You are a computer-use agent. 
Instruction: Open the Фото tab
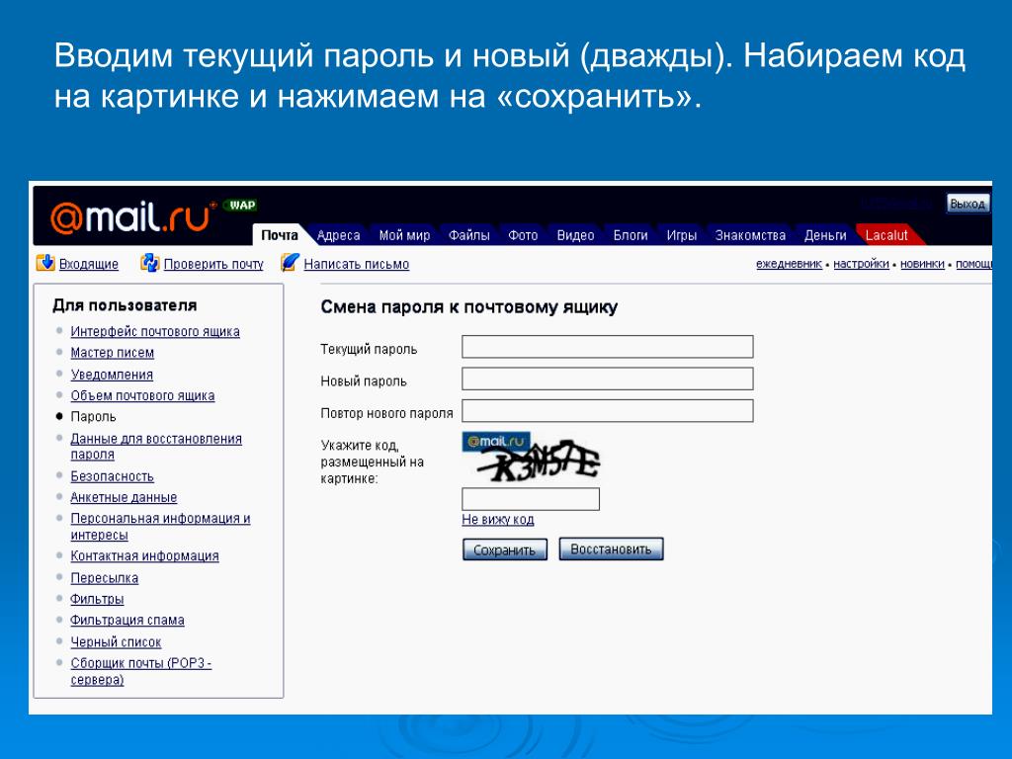click(x=523, y=235)
